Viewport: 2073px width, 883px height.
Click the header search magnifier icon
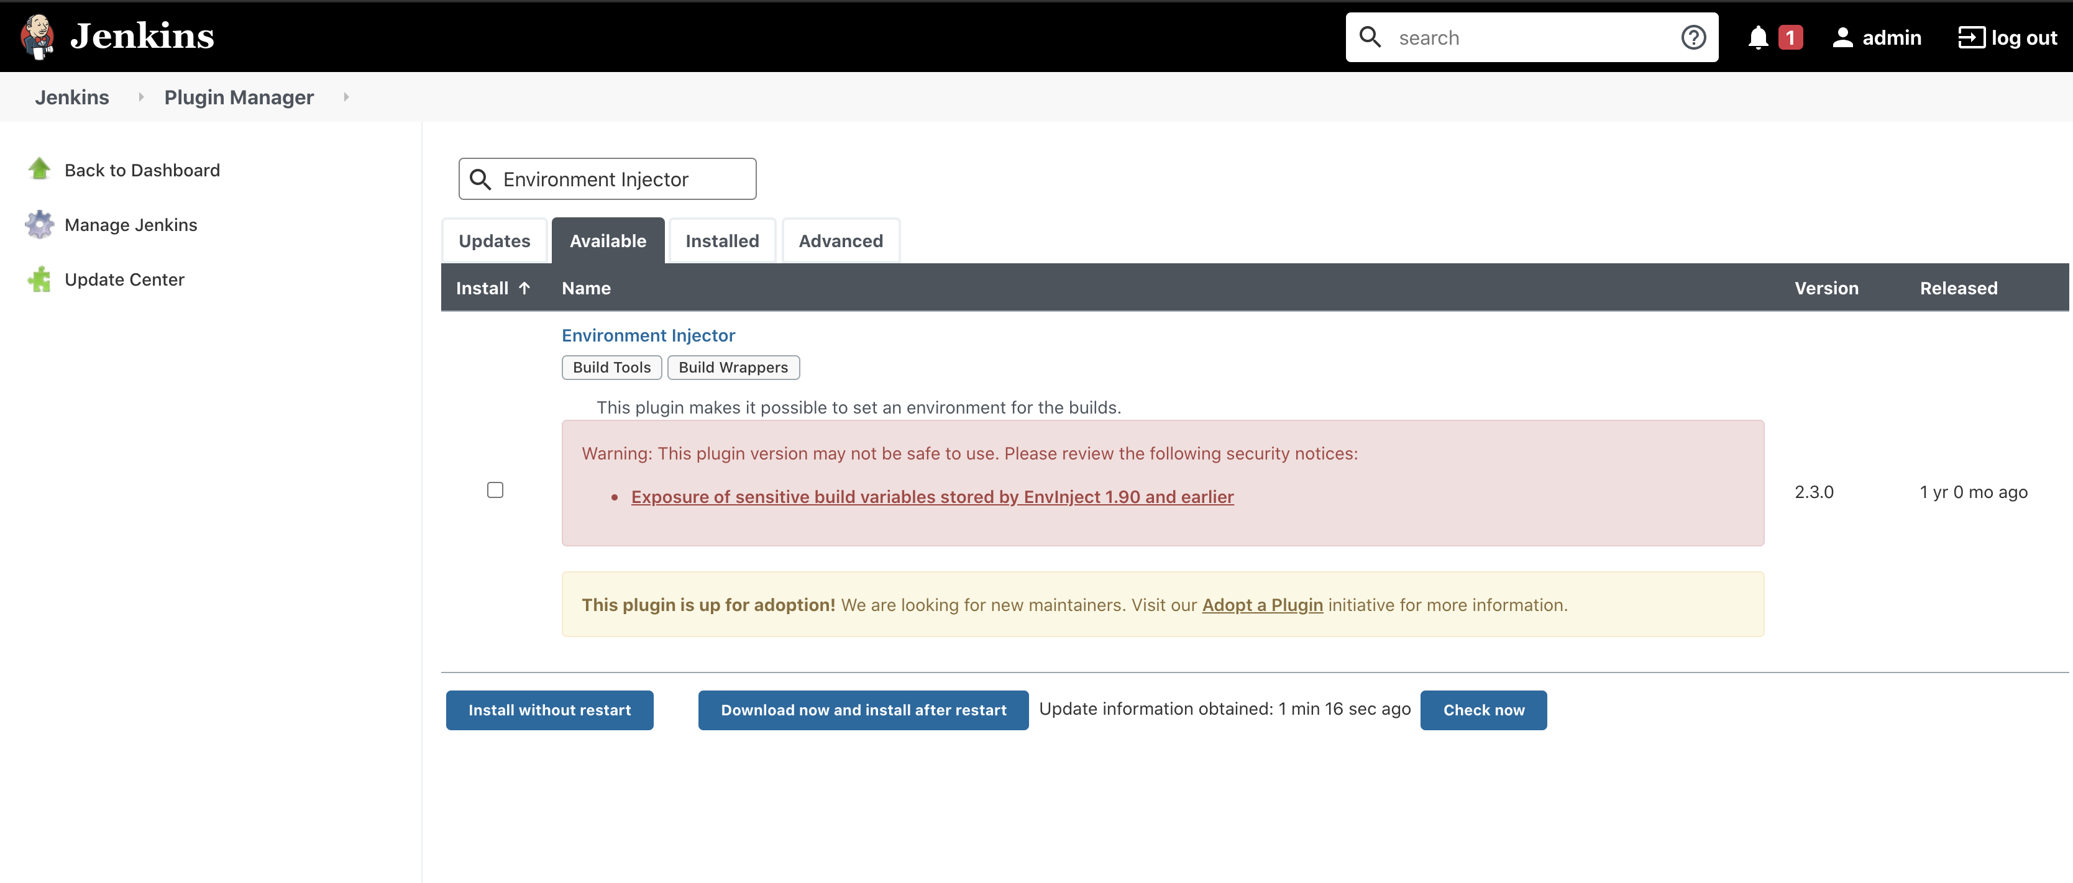1370,37
